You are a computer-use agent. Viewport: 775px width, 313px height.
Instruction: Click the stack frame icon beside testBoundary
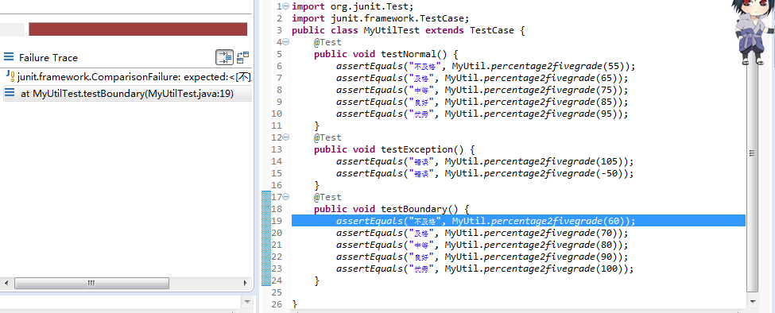(10, 93)
